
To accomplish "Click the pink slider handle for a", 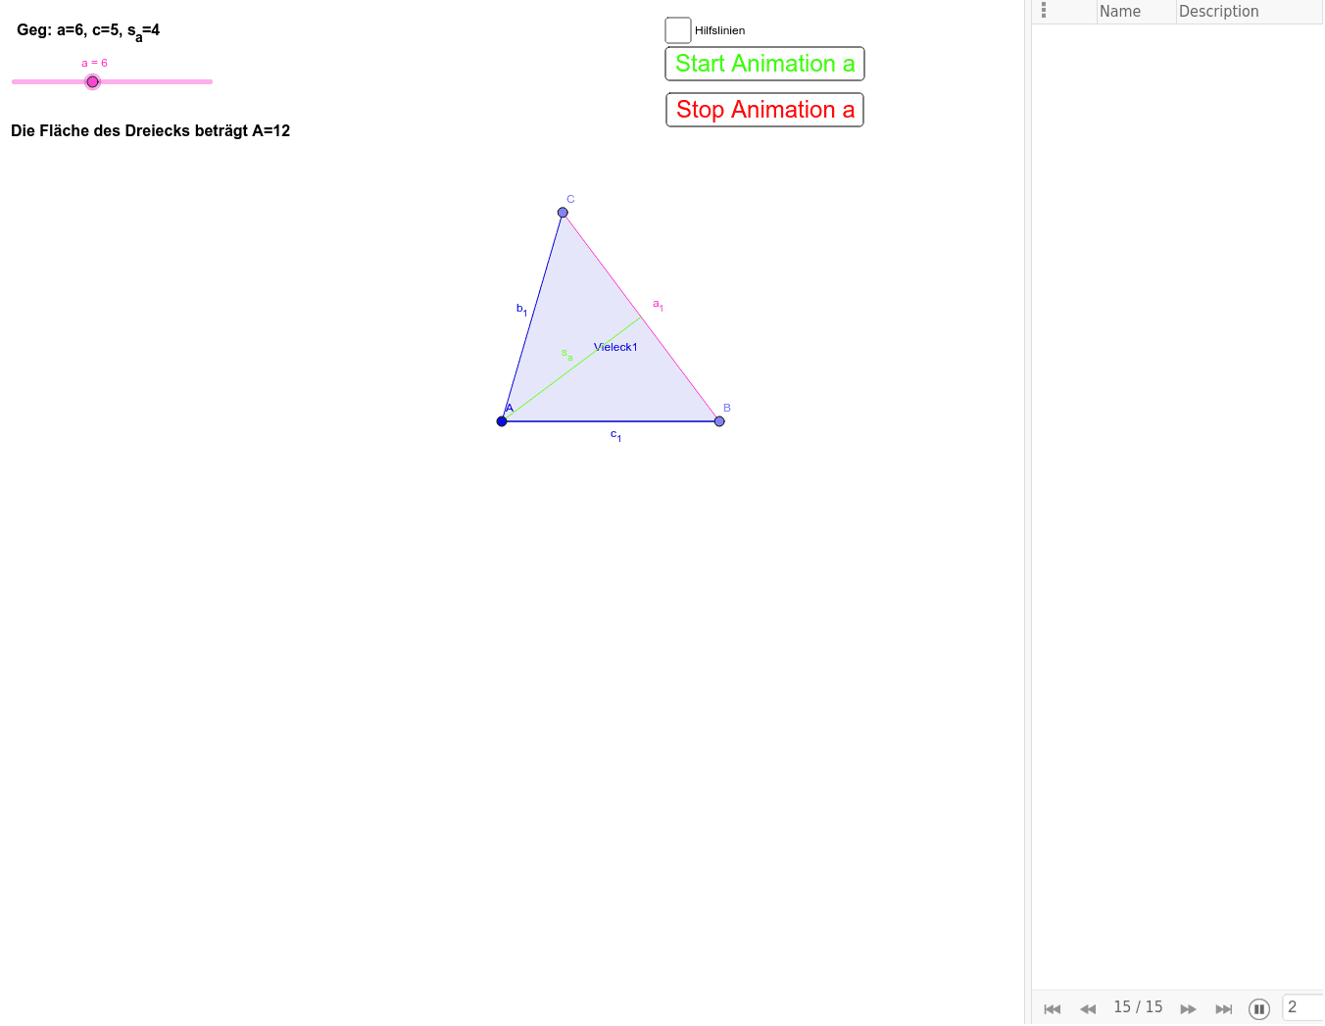I will tap(92, 81).
